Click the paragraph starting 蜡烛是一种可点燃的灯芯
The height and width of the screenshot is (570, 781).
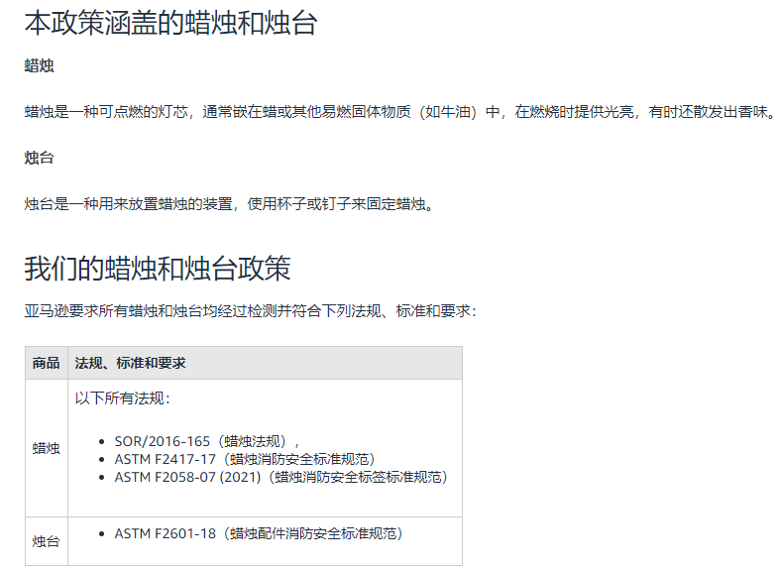(x=400, y=112)
